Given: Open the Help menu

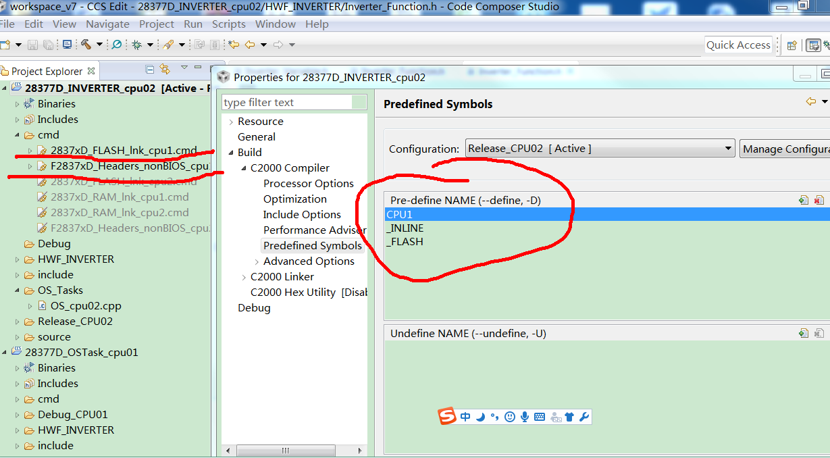Looking at the screenshot, I should click(317, 24).
